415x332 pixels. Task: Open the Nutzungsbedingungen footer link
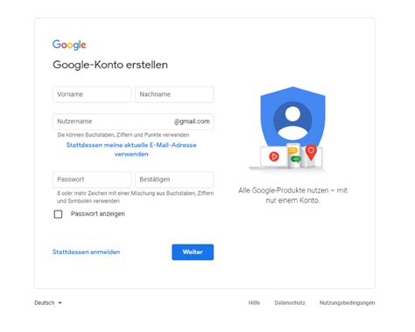348,303
